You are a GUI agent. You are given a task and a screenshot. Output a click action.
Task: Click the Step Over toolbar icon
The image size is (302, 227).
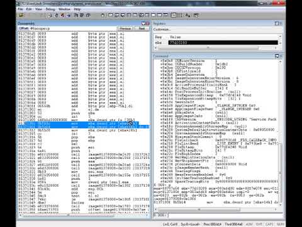(82, 15)
